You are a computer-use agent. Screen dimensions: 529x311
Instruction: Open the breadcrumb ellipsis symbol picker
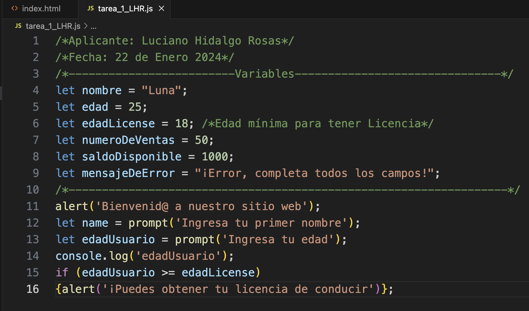(94, 27)
